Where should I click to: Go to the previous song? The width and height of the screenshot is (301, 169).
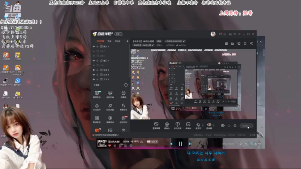(x=171, y=144)
